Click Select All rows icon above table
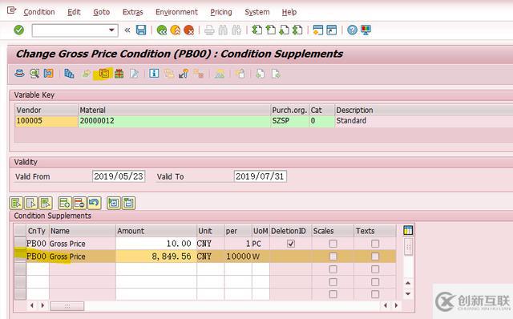Screen dimensions: 513x319 (x=16, y=203)
